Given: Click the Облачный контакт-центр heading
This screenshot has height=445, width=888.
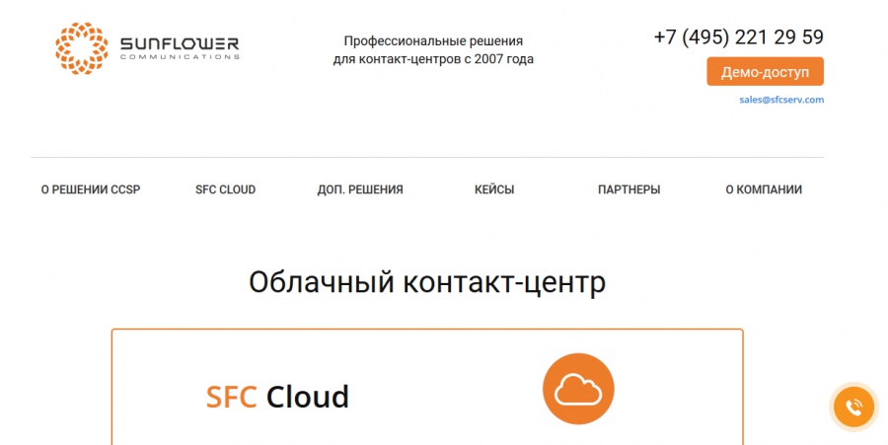Looking at the screenshot, I should (427, 282).
